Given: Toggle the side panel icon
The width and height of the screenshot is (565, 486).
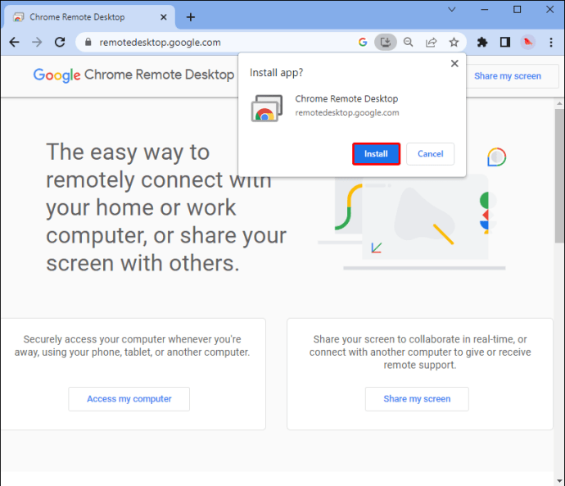Looking at the screenshot, I should point(505,42).
